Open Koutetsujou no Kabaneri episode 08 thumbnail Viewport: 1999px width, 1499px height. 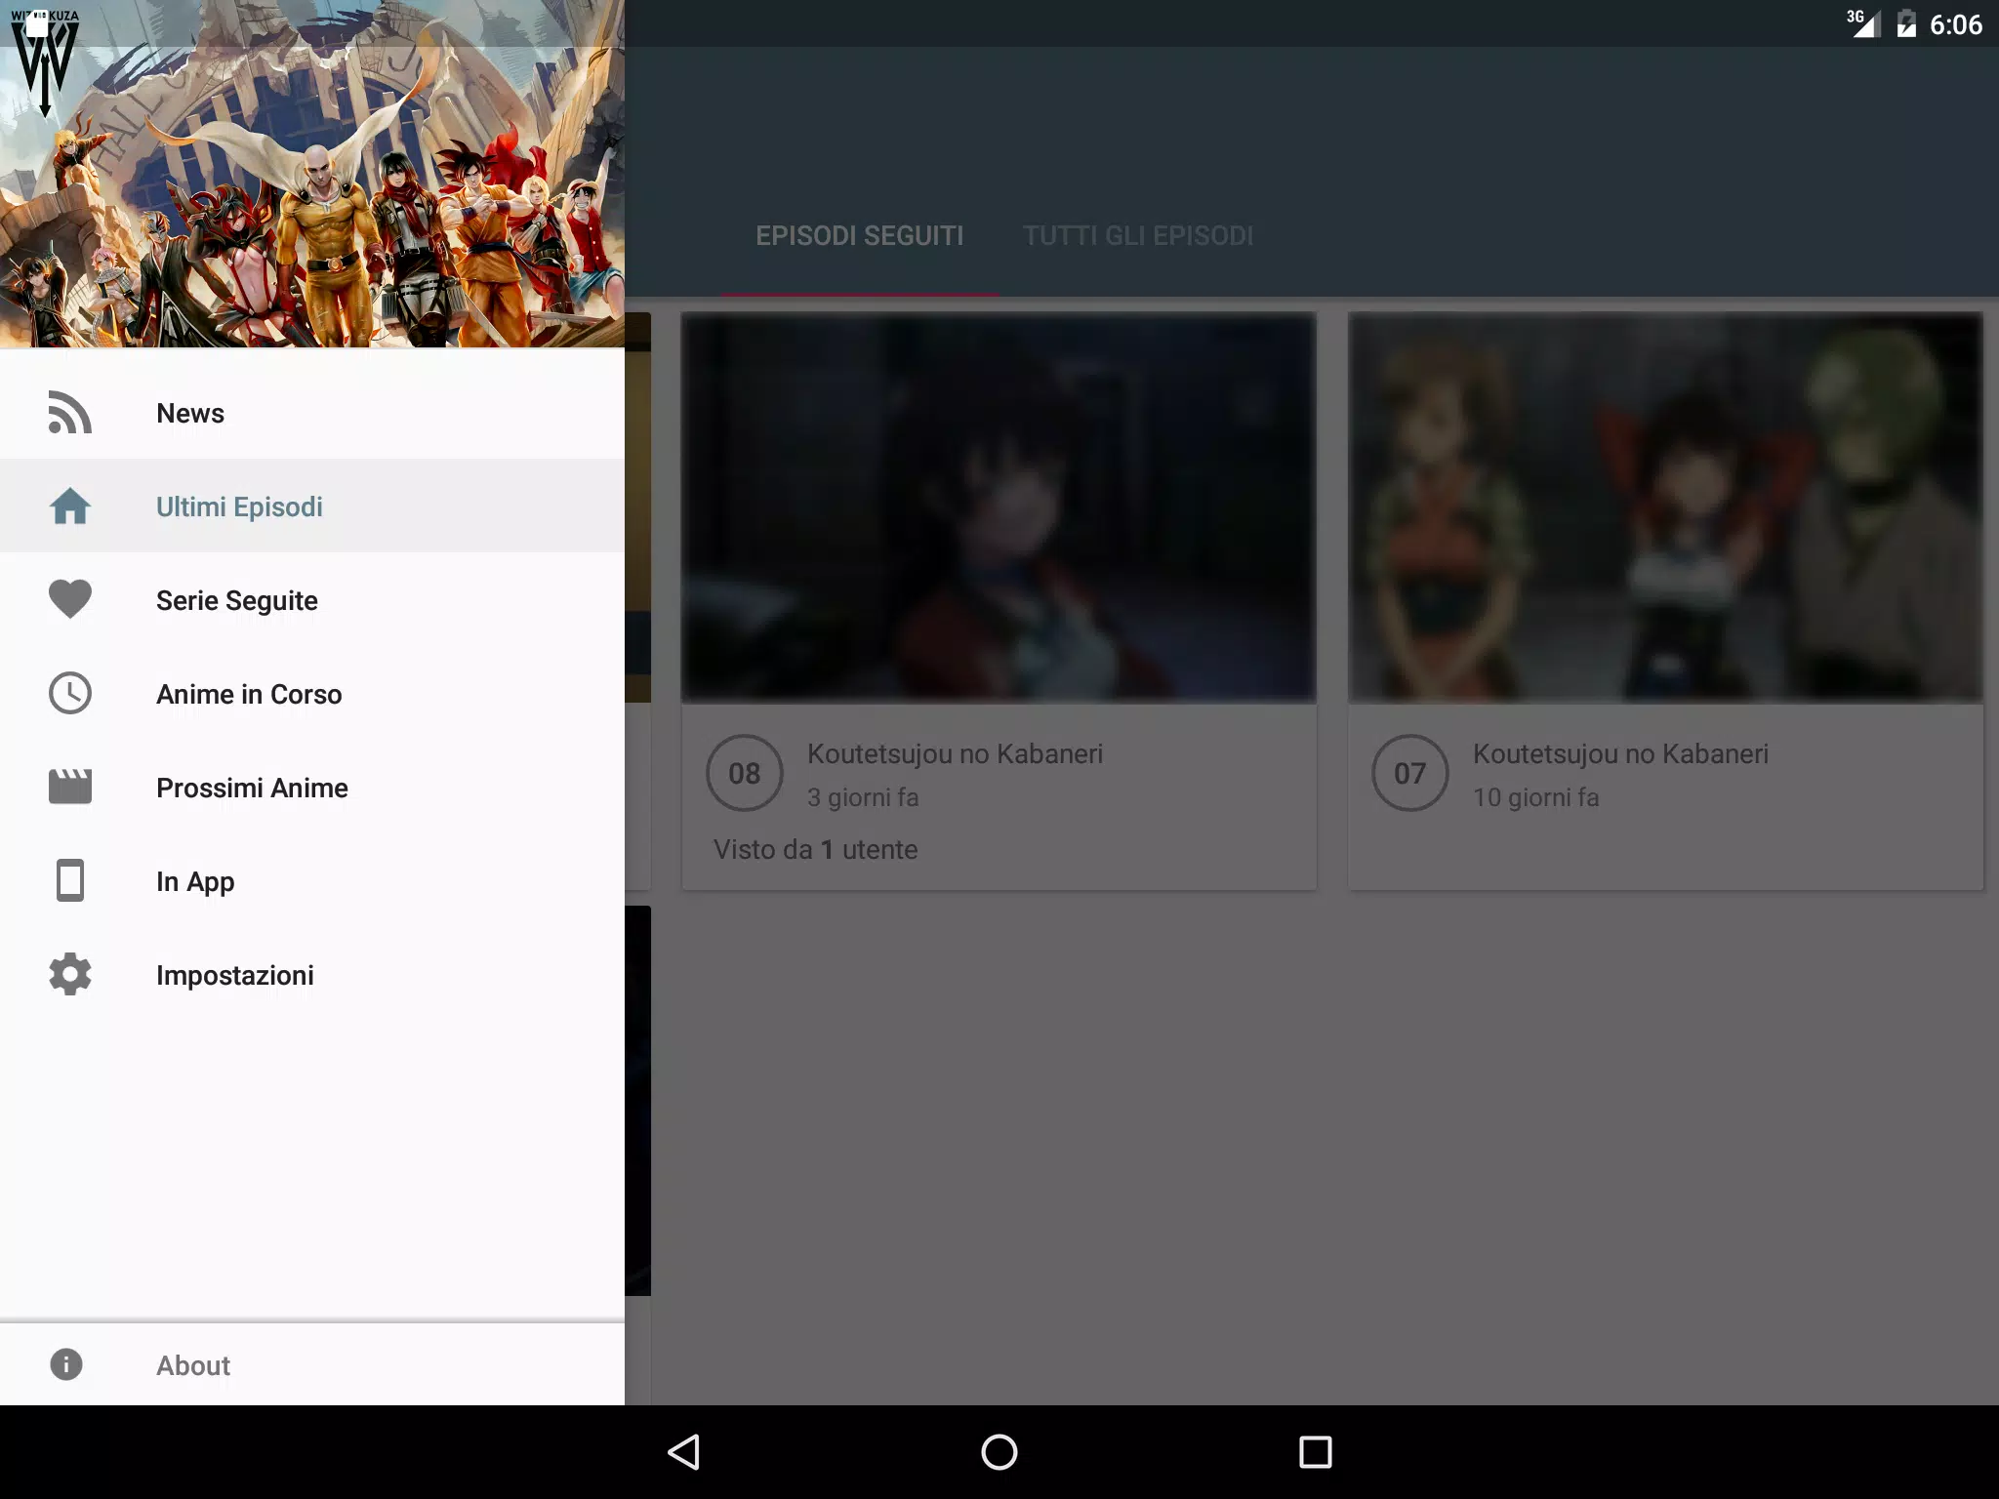pos(999,507)
